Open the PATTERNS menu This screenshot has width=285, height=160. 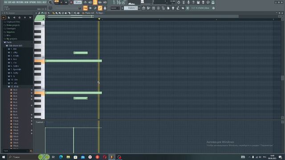point(20,2)
